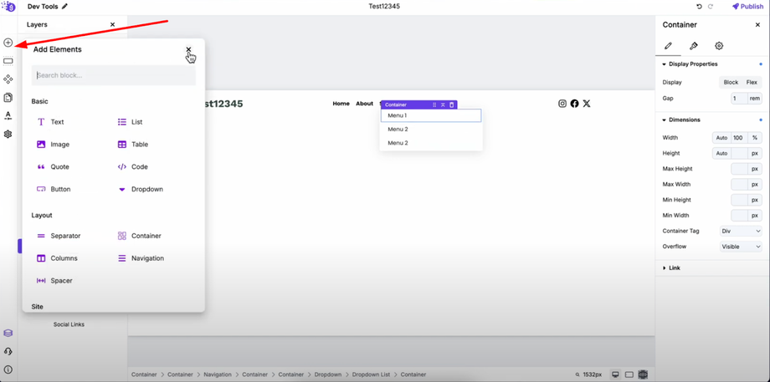The image size is (770, 382).
Task: Open the components diamond-grid icon in left sidebar
Action: (x=8, y=79)
